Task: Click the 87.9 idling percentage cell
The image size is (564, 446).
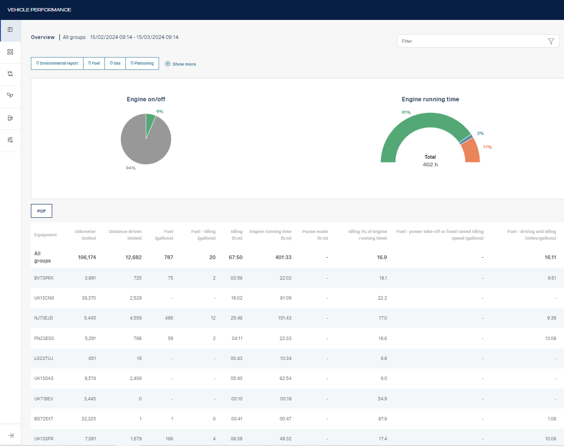Action: click(383, 418)
